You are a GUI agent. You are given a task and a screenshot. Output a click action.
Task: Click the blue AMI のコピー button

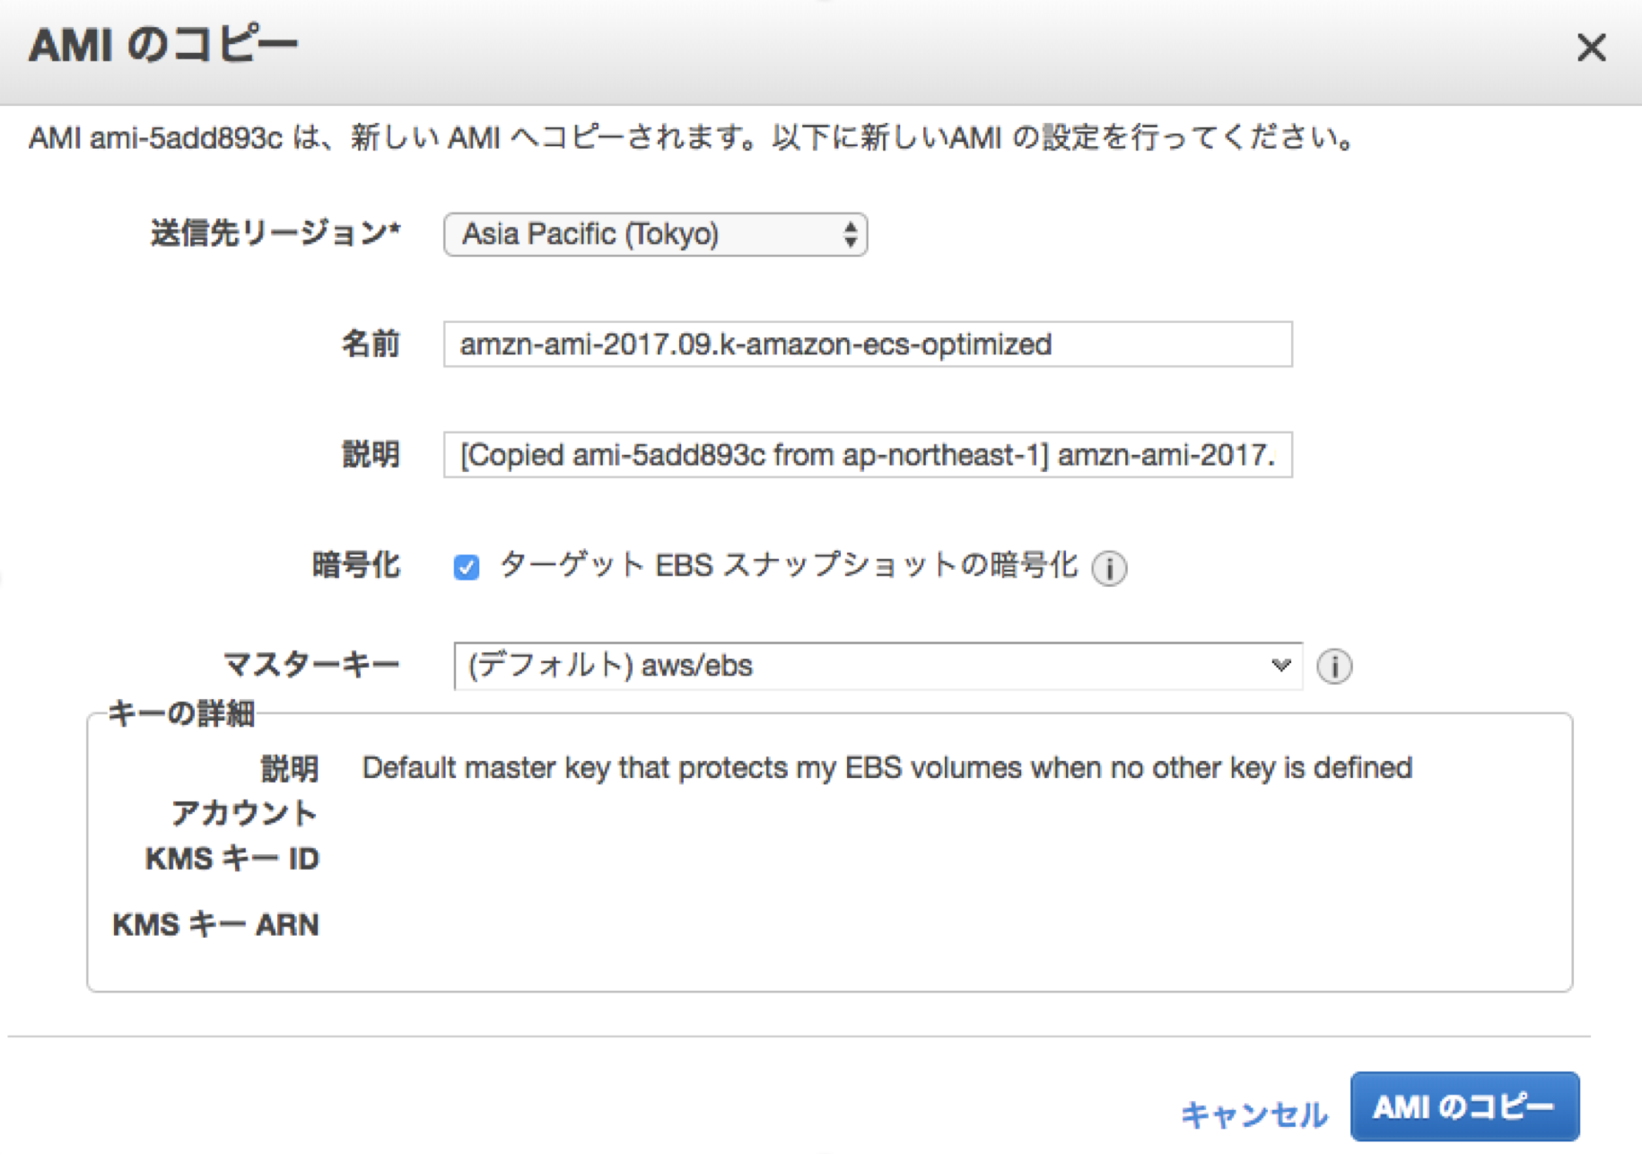click(1464, 1106)
